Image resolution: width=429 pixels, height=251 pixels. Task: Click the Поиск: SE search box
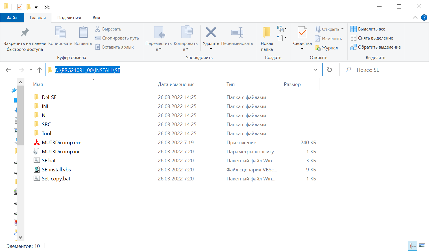[382, 70]
